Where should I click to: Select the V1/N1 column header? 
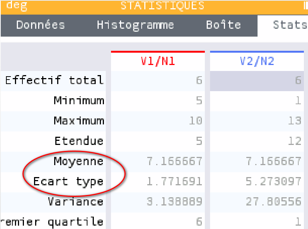158,61
